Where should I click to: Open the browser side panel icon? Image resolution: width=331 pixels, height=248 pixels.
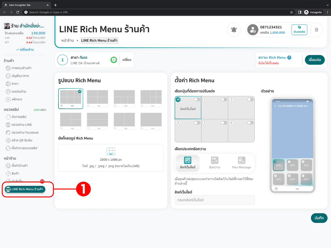tap(299, 12)
